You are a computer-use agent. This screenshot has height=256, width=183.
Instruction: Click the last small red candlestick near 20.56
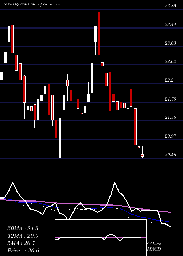pyautogui.click(x=142, y=155)
